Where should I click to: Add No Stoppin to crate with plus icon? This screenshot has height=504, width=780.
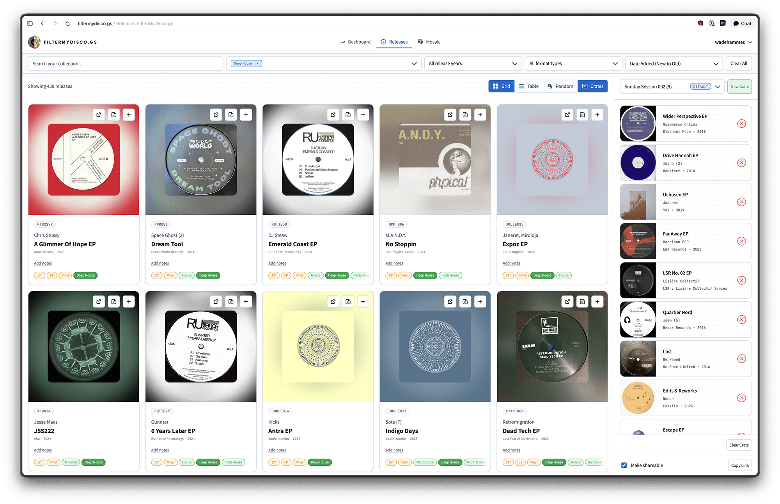click(480, 115)
